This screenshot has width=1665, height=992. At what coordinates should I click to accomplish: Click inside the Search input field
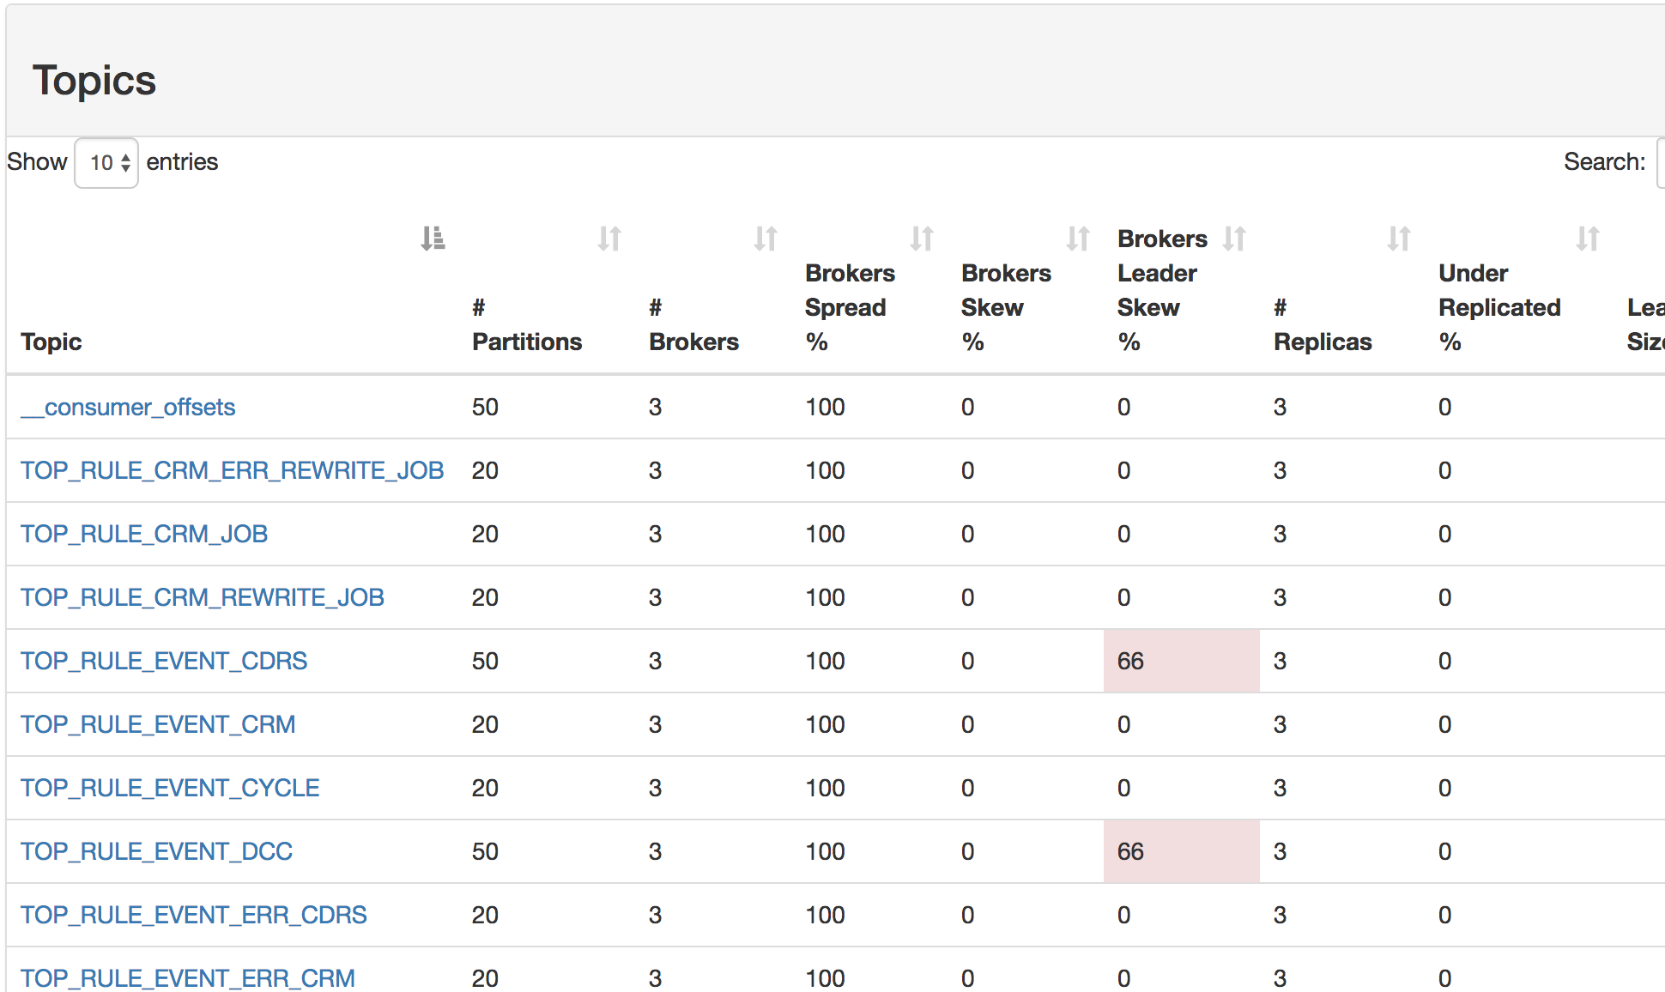pos(1662,162)
